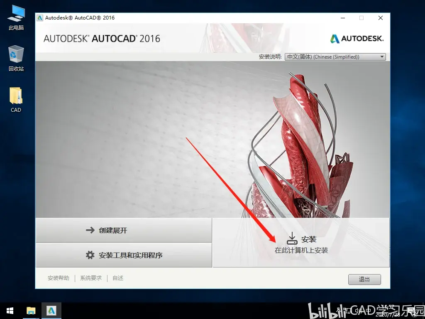This screenshot has width=425, height=319.
Task: Open the Windows Start menu
Action: point(10,311)
